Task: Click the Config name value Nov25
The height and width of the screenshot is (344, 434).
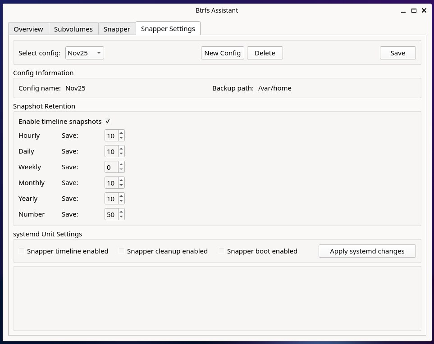Action: [x=75, y=88]
